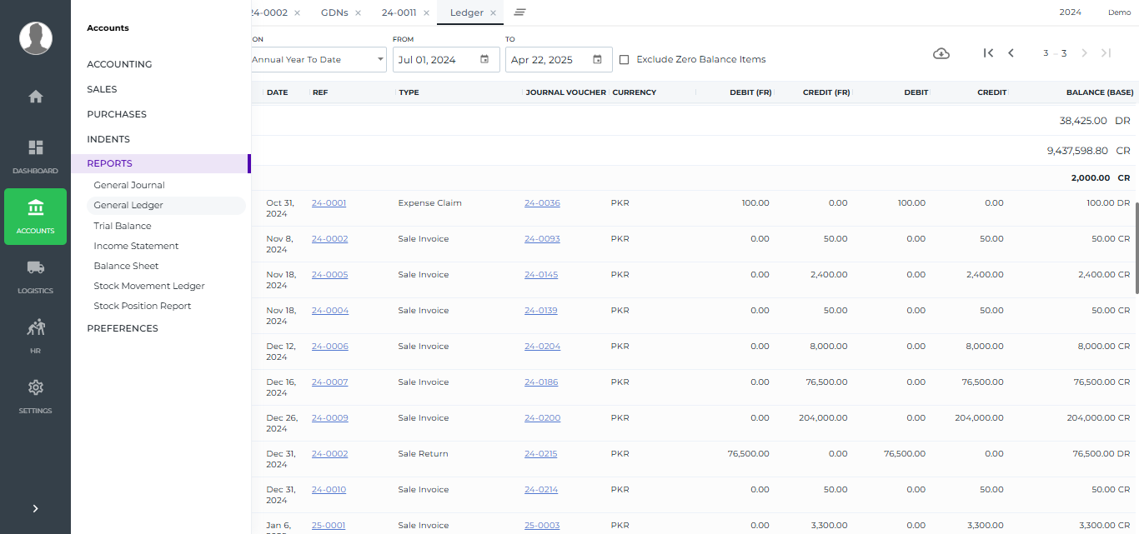Open sale invoice ref 24-0009

[x=330, y=418]
